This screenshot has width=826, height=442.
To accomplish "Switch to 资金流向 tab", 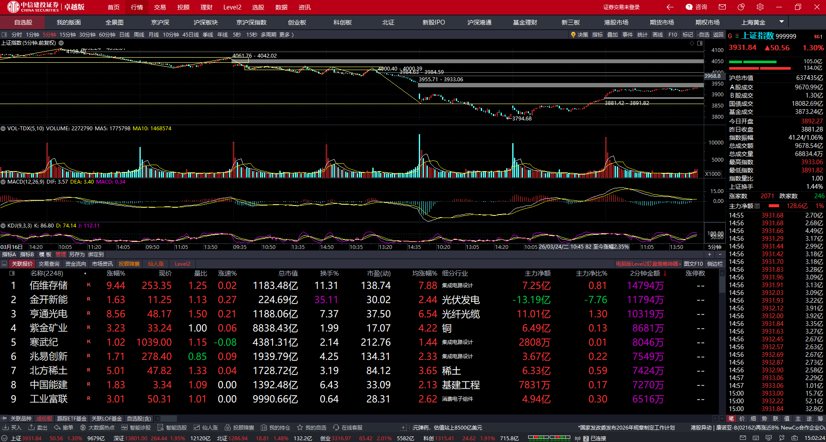I will (x=75, y=264).
